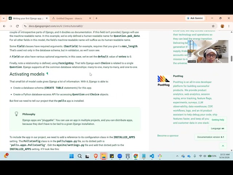The width and height of the screenshot is (233, 175).
Task: Click the page vertical scrollbar thumb
Action: point(232,58)
